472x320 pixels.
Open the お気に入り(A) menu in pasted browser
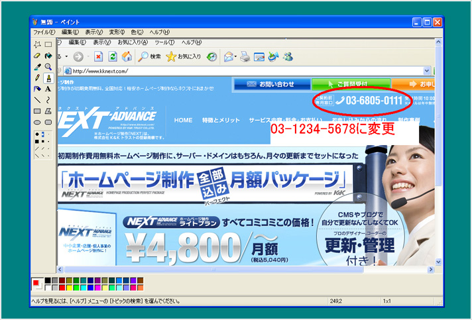133,42
